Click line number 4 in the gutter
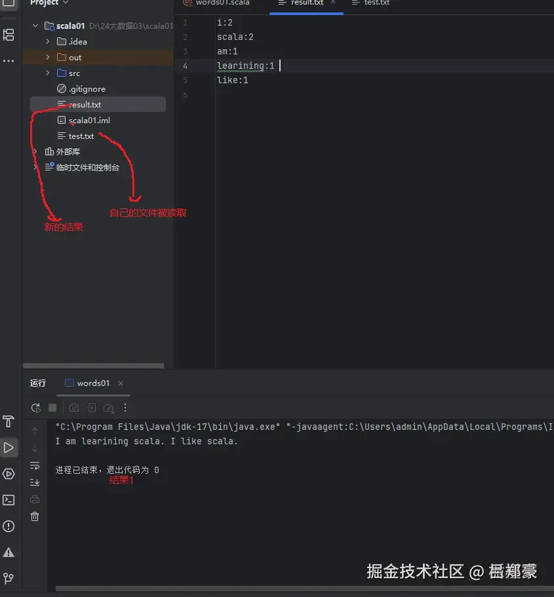Viewport: 554px width, 597px height. click(185, 66)
